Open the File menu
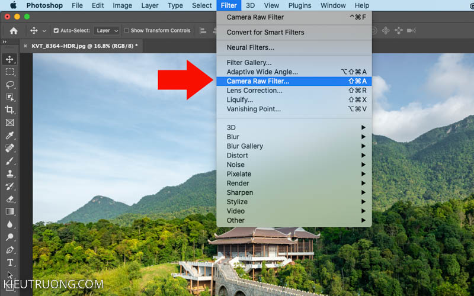The image size is (474, 296). point(77,5)
